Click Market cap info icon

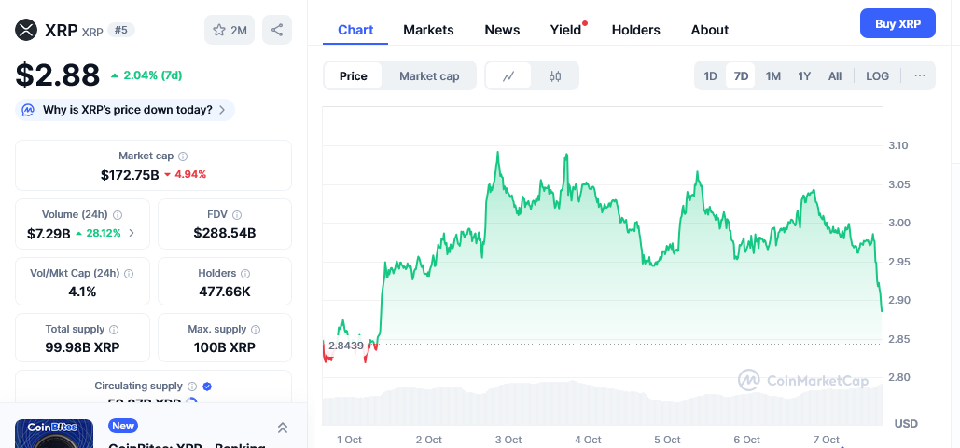183,156
